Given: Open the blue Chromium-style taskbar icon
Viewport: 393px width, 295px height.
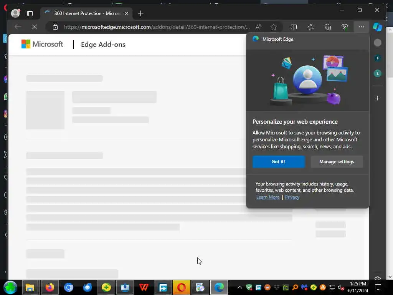Looking at the screenshot, I should [68, 287].
